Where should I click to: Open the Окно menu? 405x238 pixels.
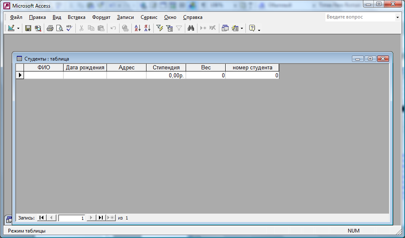click(170, 17)
